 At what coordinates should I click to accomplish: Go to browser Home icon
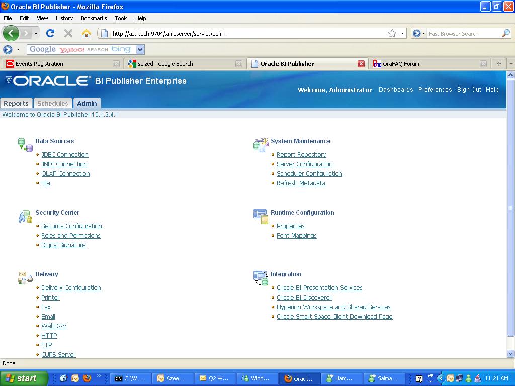coord(87,33)
